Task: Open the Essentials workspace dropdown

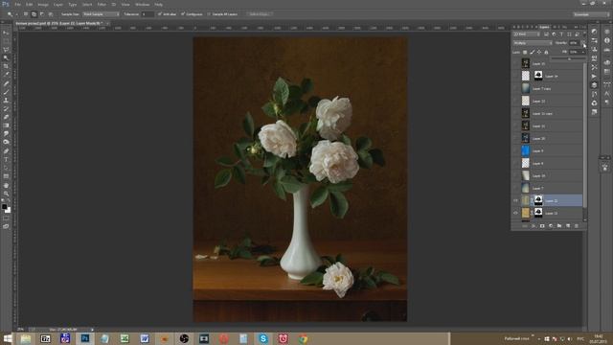Action: [591, 14]
